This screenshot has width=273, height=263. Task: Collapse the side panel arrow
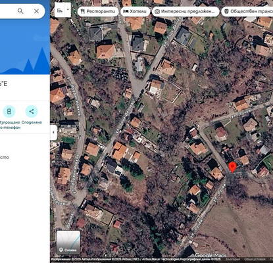53,132
